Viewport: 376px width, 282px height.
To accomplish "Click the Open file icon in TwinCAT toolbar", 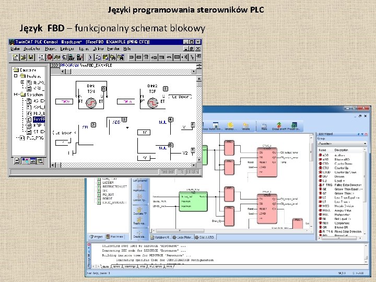I will (x=23, y=57).
